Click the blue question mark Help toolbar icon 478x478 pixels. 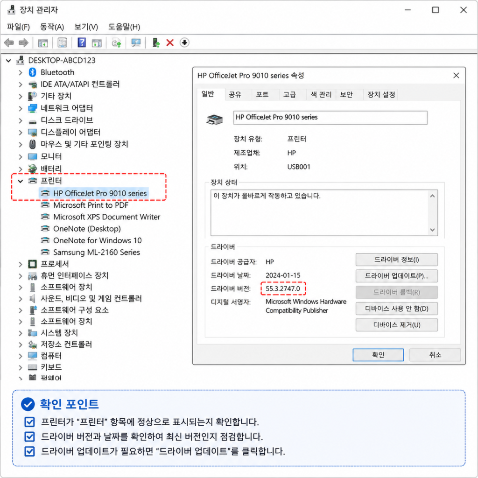[x=81, y=42]
